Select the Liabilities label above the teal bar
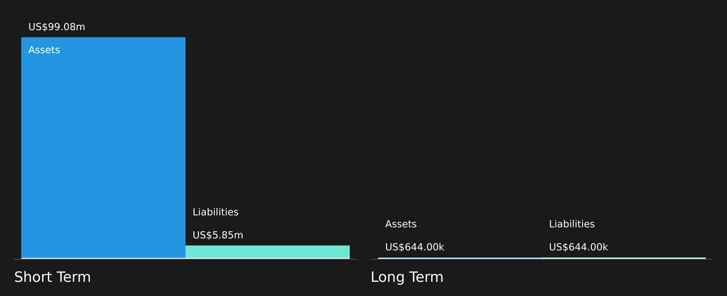The width and height of the screenshot is (727, 296). pos(216,212)
